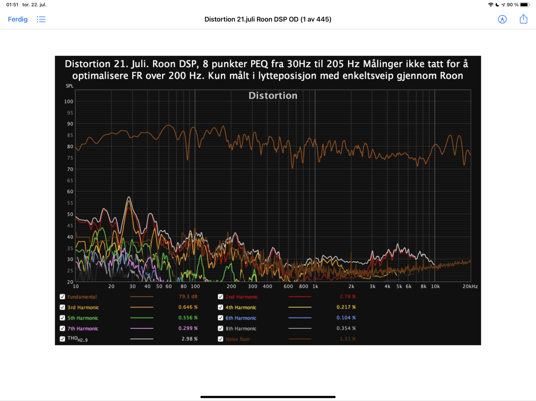Disable the 6th Harmonic checkbox

tap(221, 318)
